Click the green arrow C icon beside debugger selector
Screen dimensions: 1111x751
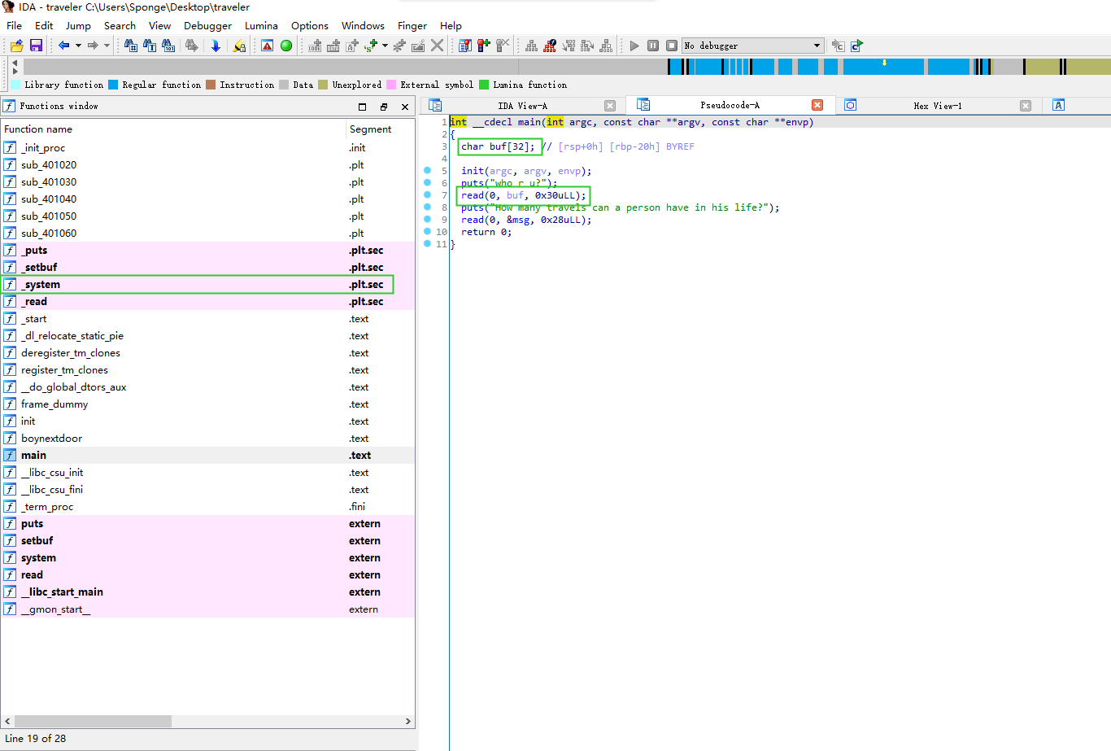click(x=856, y=46)
